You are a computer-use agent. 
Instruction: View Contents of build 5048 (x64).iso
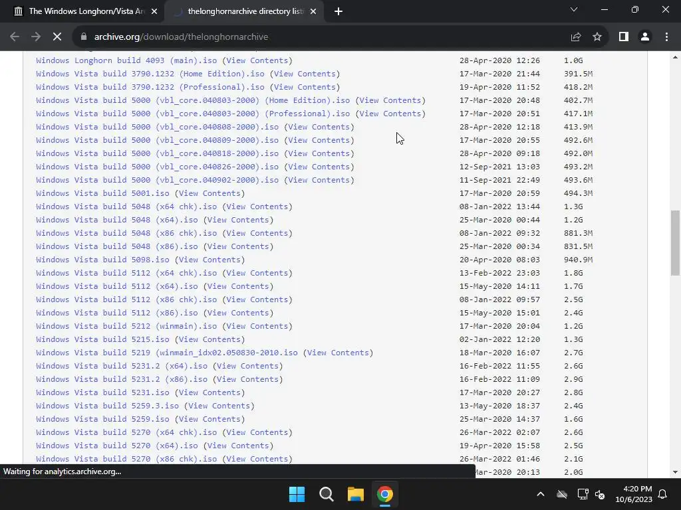click(238, 220)
